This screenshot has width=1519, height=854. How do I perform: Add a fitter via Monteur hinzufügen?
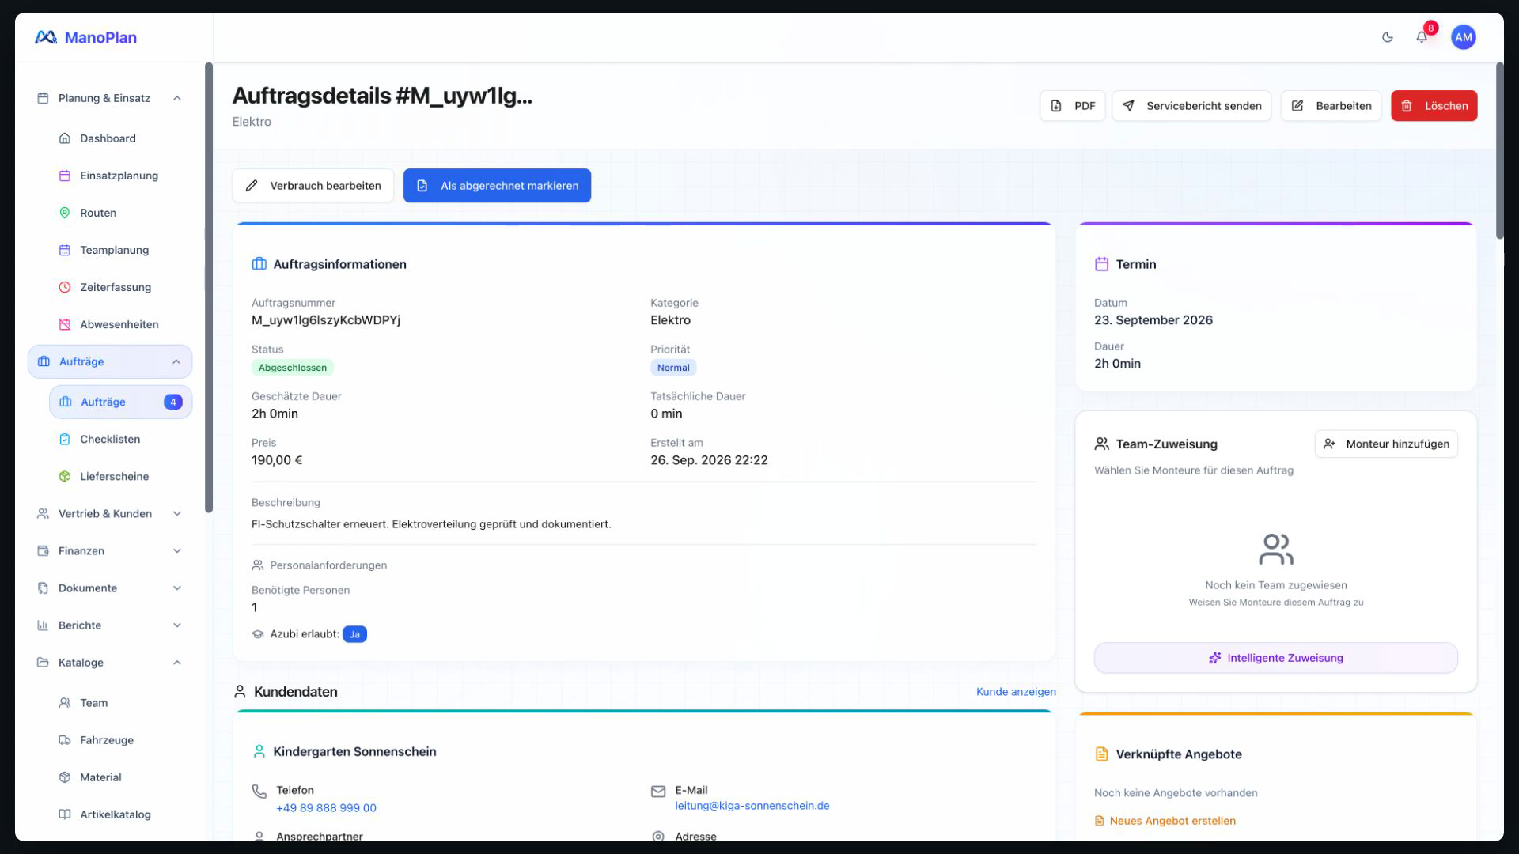click(1386, 444)
